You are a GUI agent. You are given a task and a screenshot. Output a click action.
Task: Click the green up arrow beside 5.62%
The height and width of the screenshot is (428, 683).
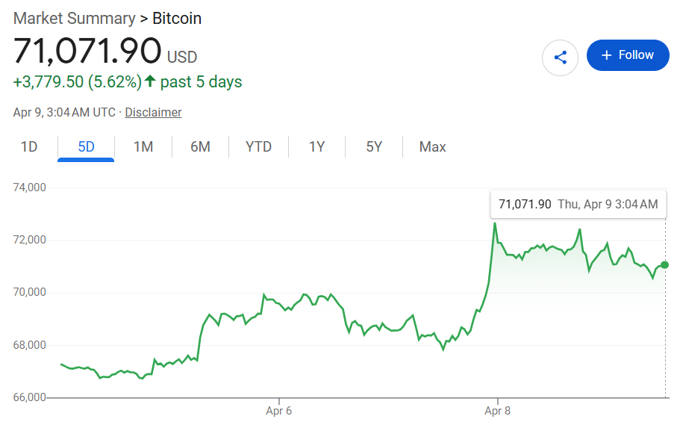(150, 81)
